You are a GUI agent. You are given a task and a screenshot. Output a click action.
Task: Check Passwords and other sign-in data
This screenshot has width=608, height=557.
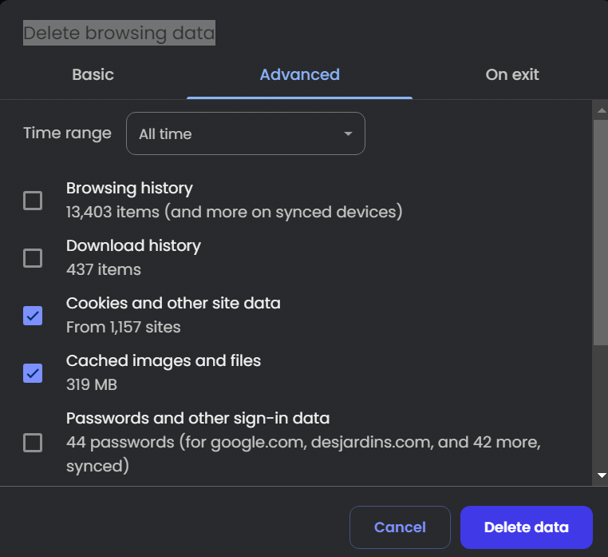(33, 443)
